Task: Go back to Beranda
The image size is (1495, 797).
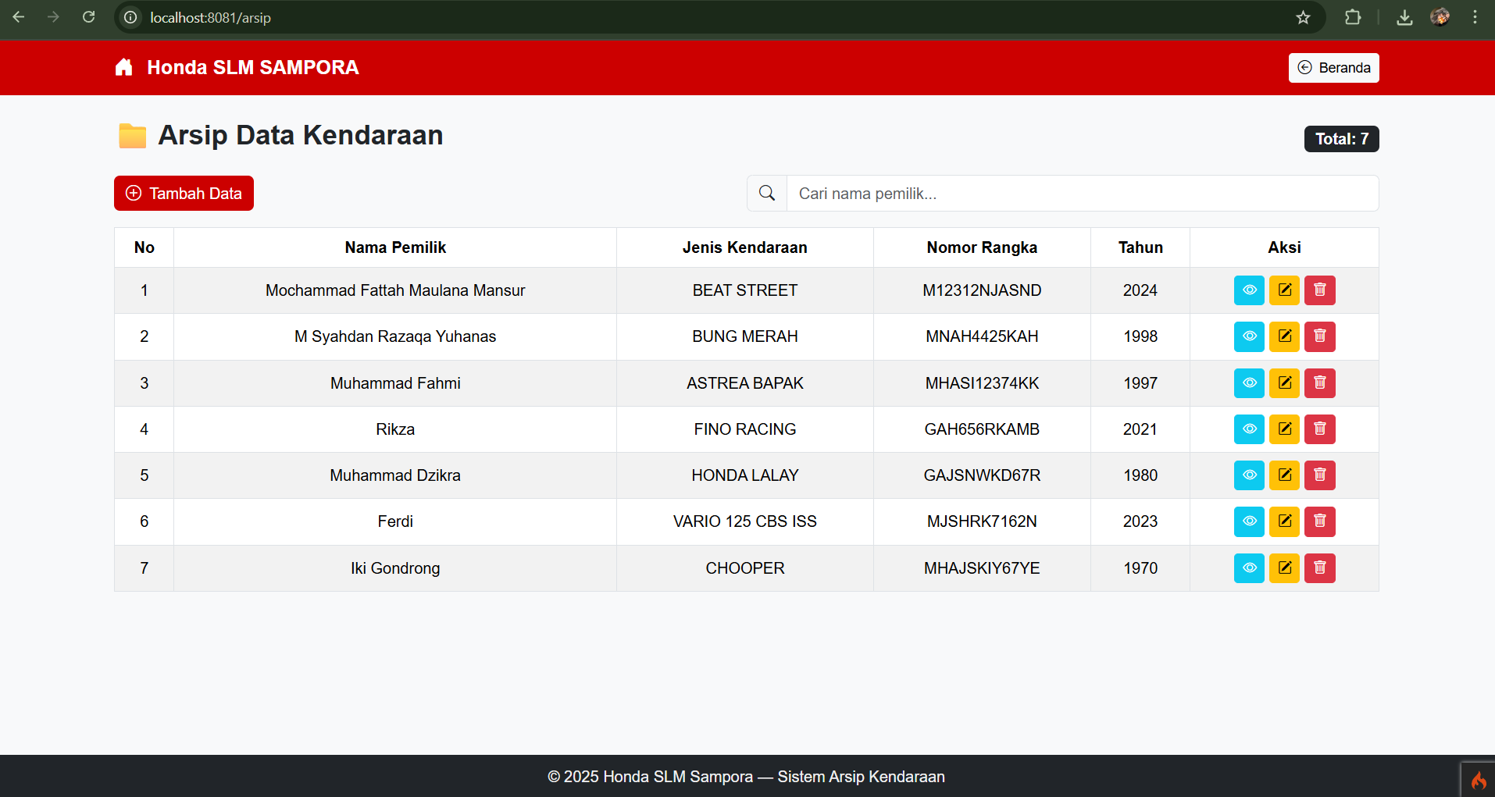Action: 1333,68
